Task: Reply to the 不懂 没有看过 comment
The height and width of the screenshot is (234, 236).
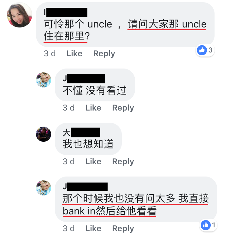Action: tap(123, 108)
